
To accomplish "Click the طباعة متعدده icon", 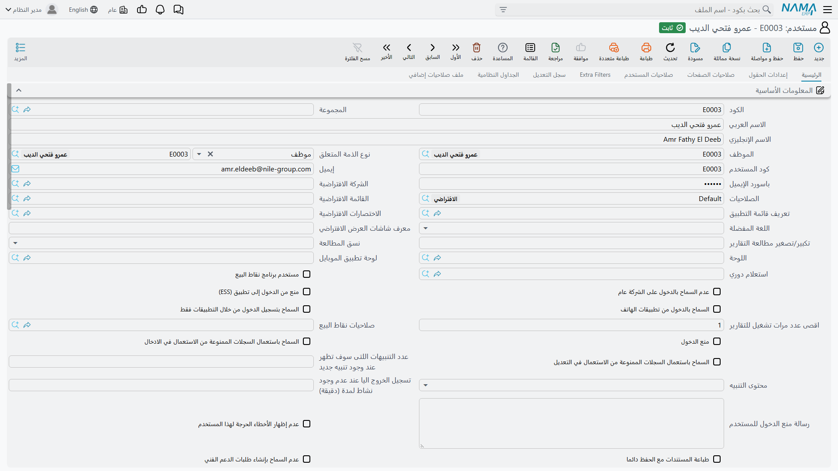I will point(614,48).
